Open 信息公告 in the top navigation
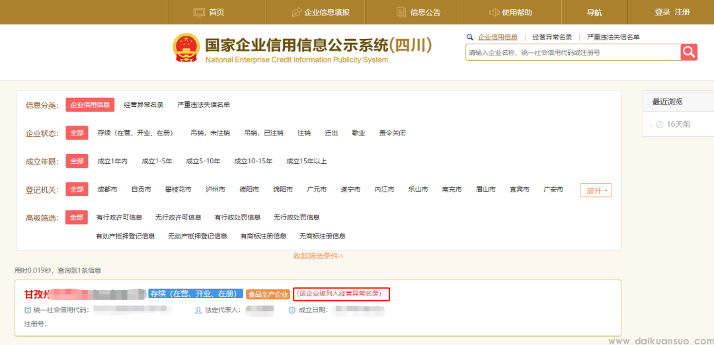Image resolution: width=714 pixels, height=345 pixels. (425, 13)
